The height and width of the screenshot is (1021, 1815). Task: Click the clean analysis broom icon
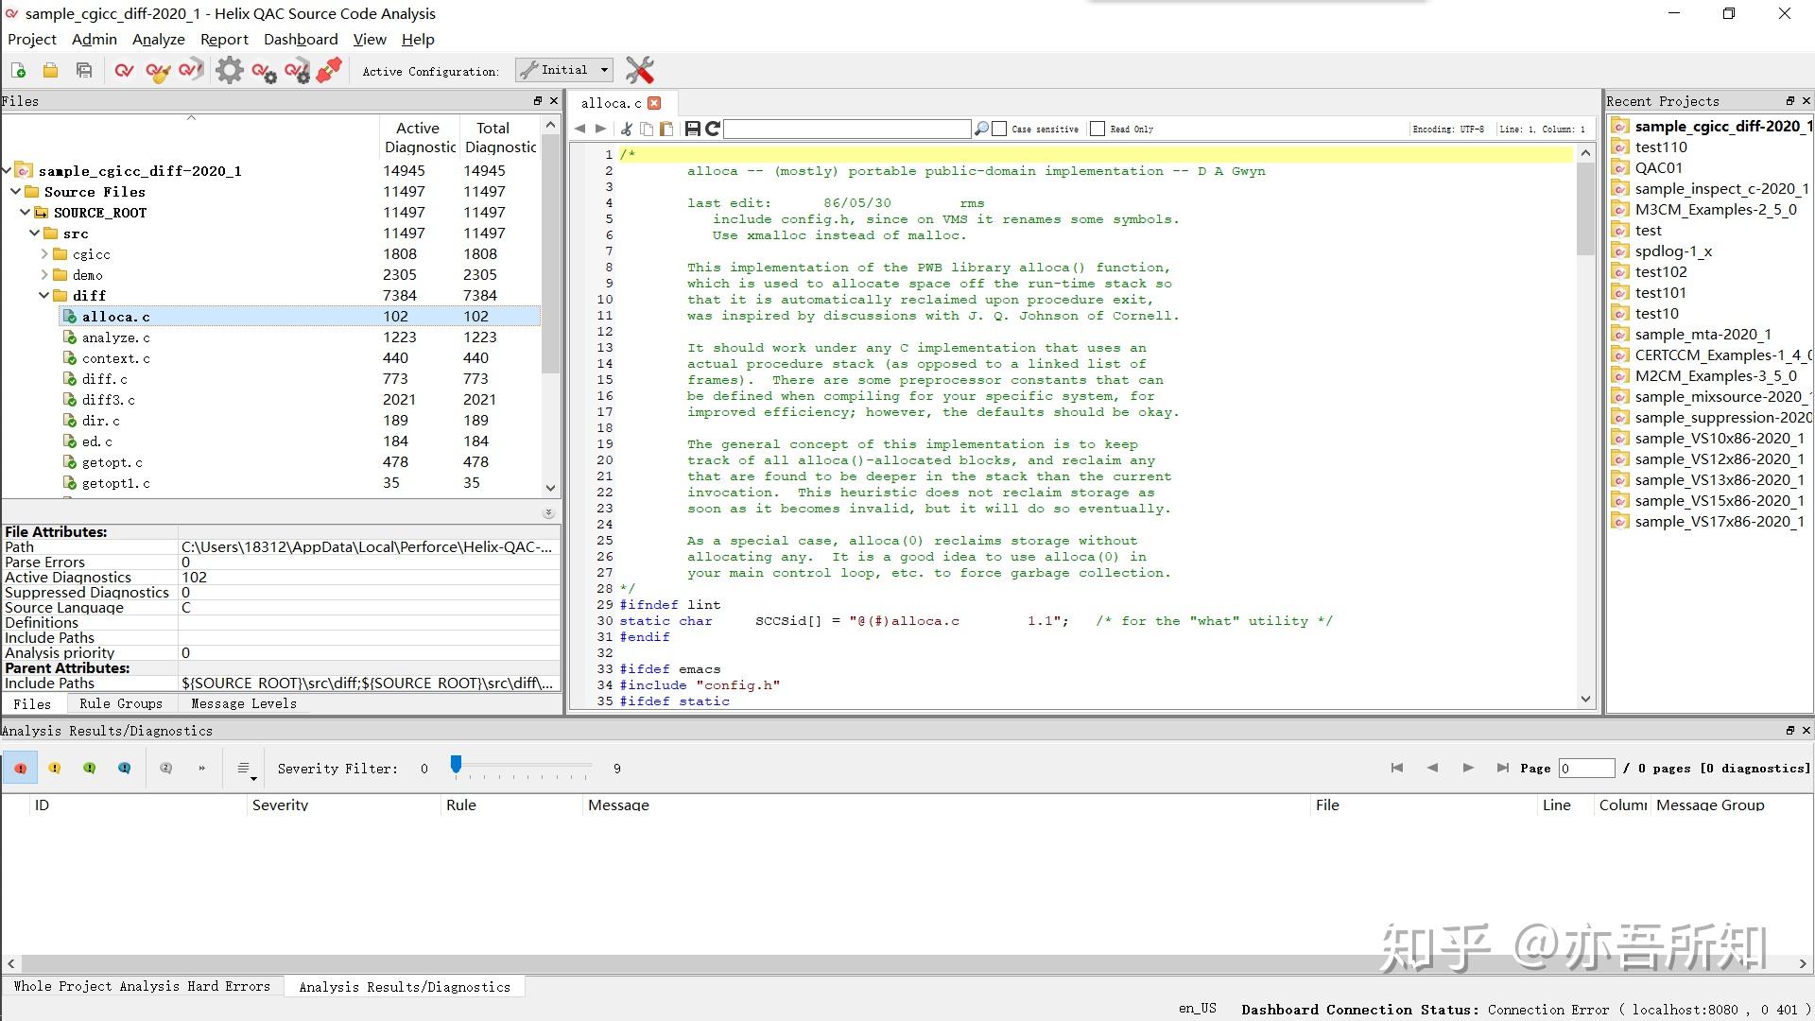coord(158,71)
